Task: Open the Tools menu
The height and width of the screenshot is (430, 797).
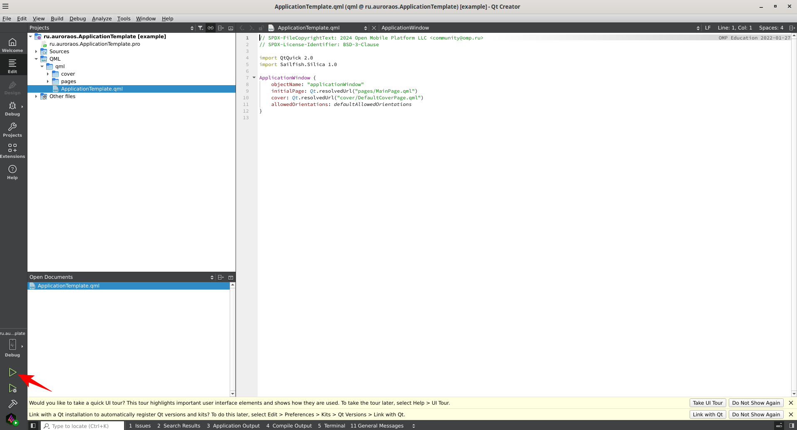Action: point(124,19)
